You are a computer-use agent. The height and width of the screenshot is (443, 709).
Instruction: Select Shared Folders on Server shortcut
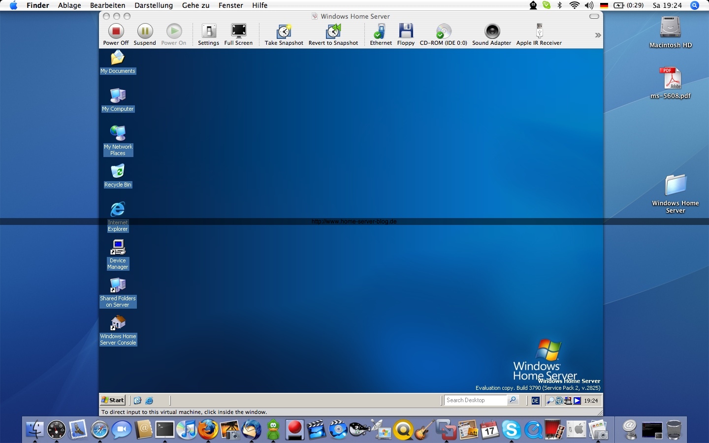click(118, 292)
